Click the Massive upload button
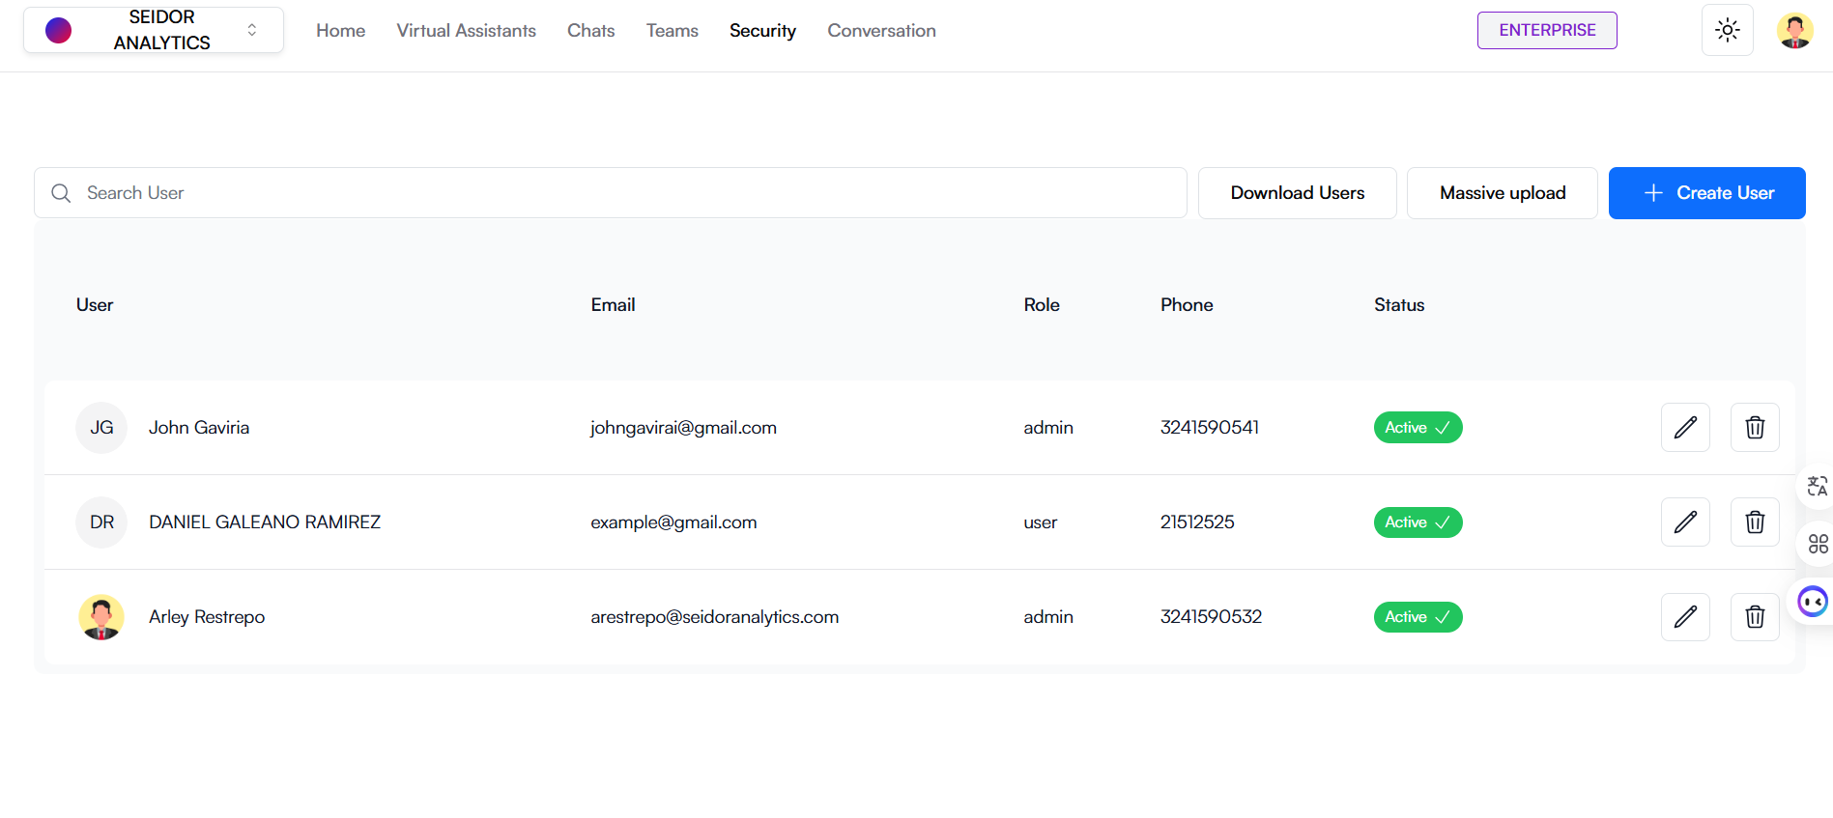Screen dimensions: 1833x818 [1502, 193]
